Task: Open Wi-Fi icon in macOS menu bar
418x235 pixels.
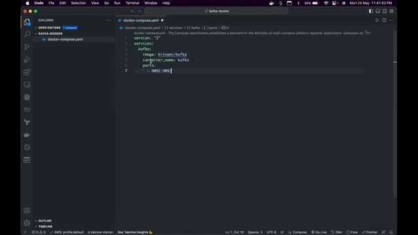Action: pos(326,3)
